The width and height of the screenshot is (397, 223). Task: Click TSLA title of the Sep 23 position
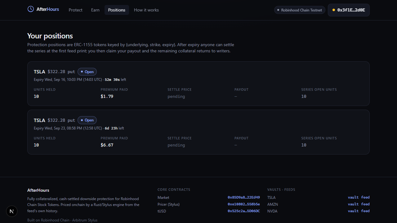pyautogui.click(x=39, y=120)
